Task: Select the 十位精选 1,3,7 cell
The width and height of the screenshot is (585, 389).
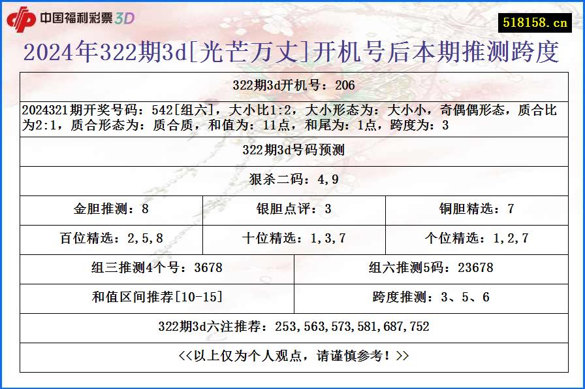Action: coord(292,239)
